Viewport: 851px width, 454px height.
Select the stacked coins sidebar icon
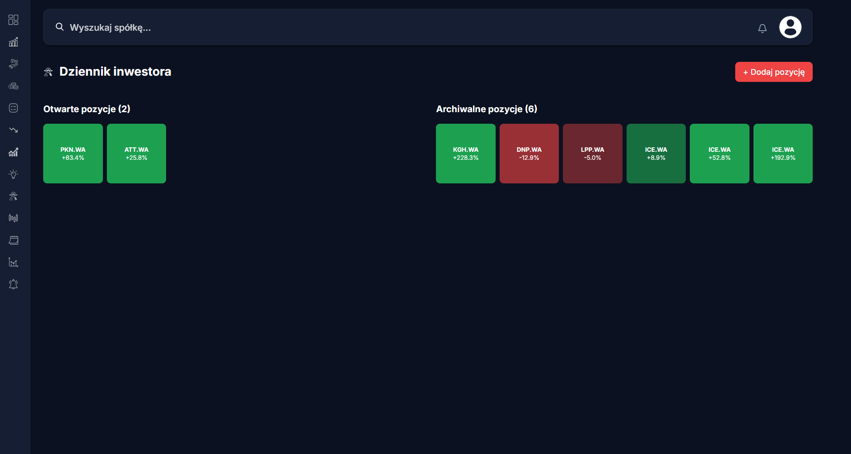click(13, 86)
